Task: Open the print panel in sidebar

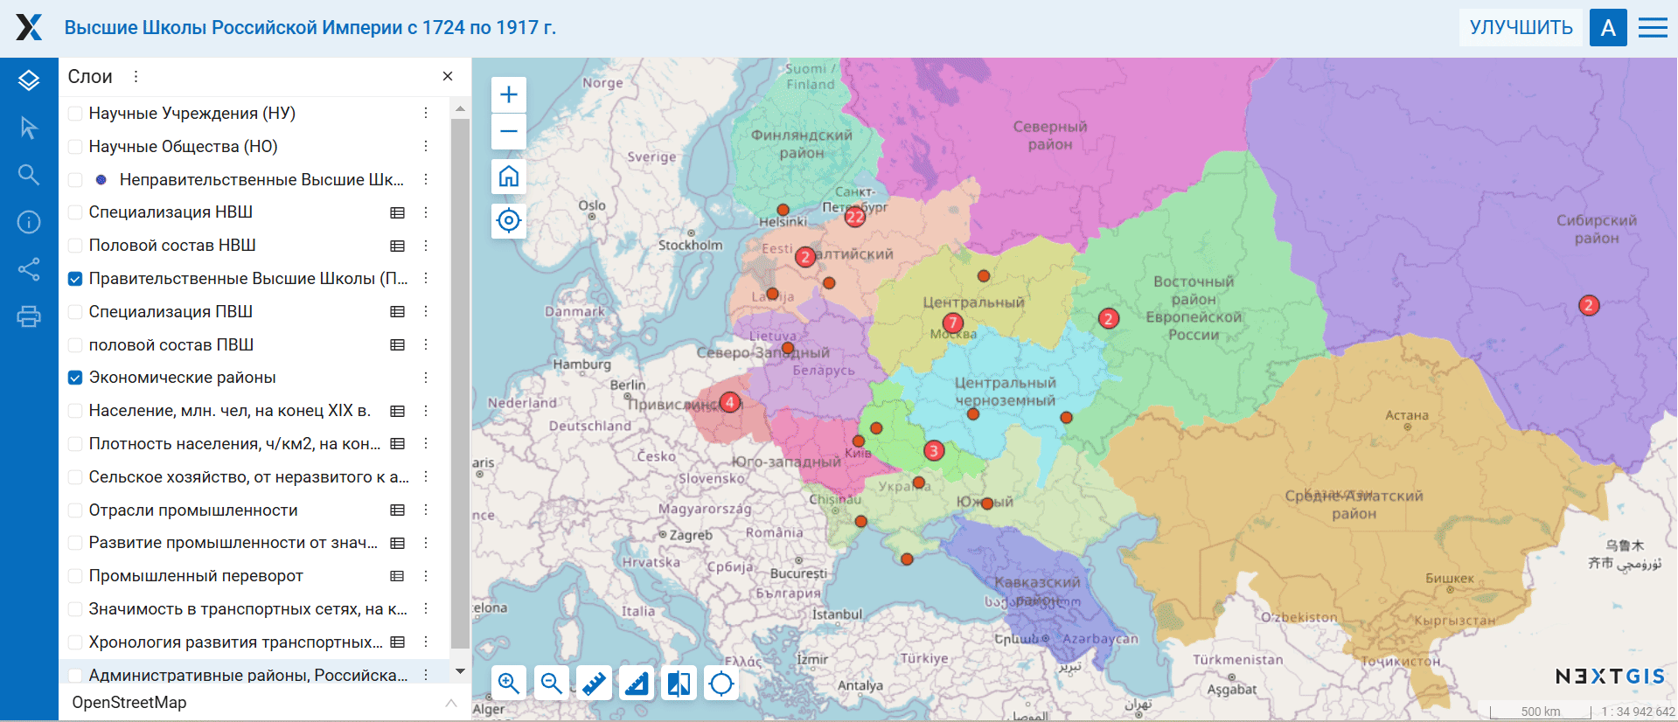Action: (29, 316)
